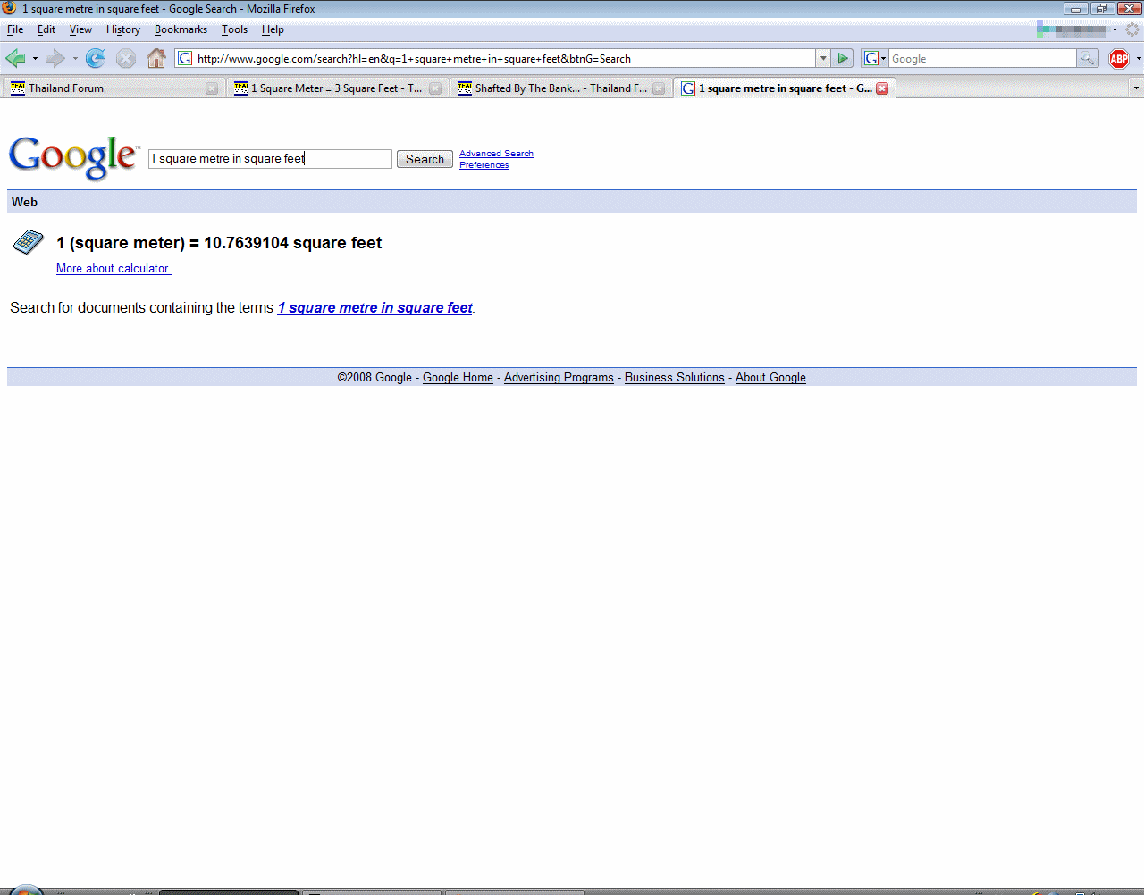This screenshot has height=895, width=1144.
Task: Go to the Home page icon
Action: [156, 59]
